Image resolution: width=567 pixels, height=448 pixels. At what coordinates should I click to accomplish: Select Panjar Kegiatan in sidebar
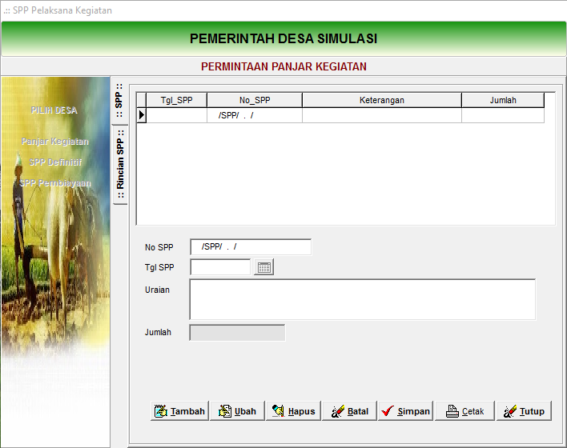54,142
